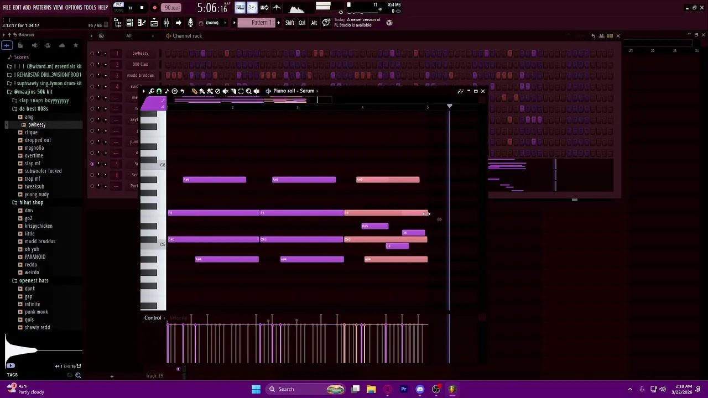The width and height of the screenshot is (708, 398).
Task: Open the mixer from toolbar
Action: (166, 23)
